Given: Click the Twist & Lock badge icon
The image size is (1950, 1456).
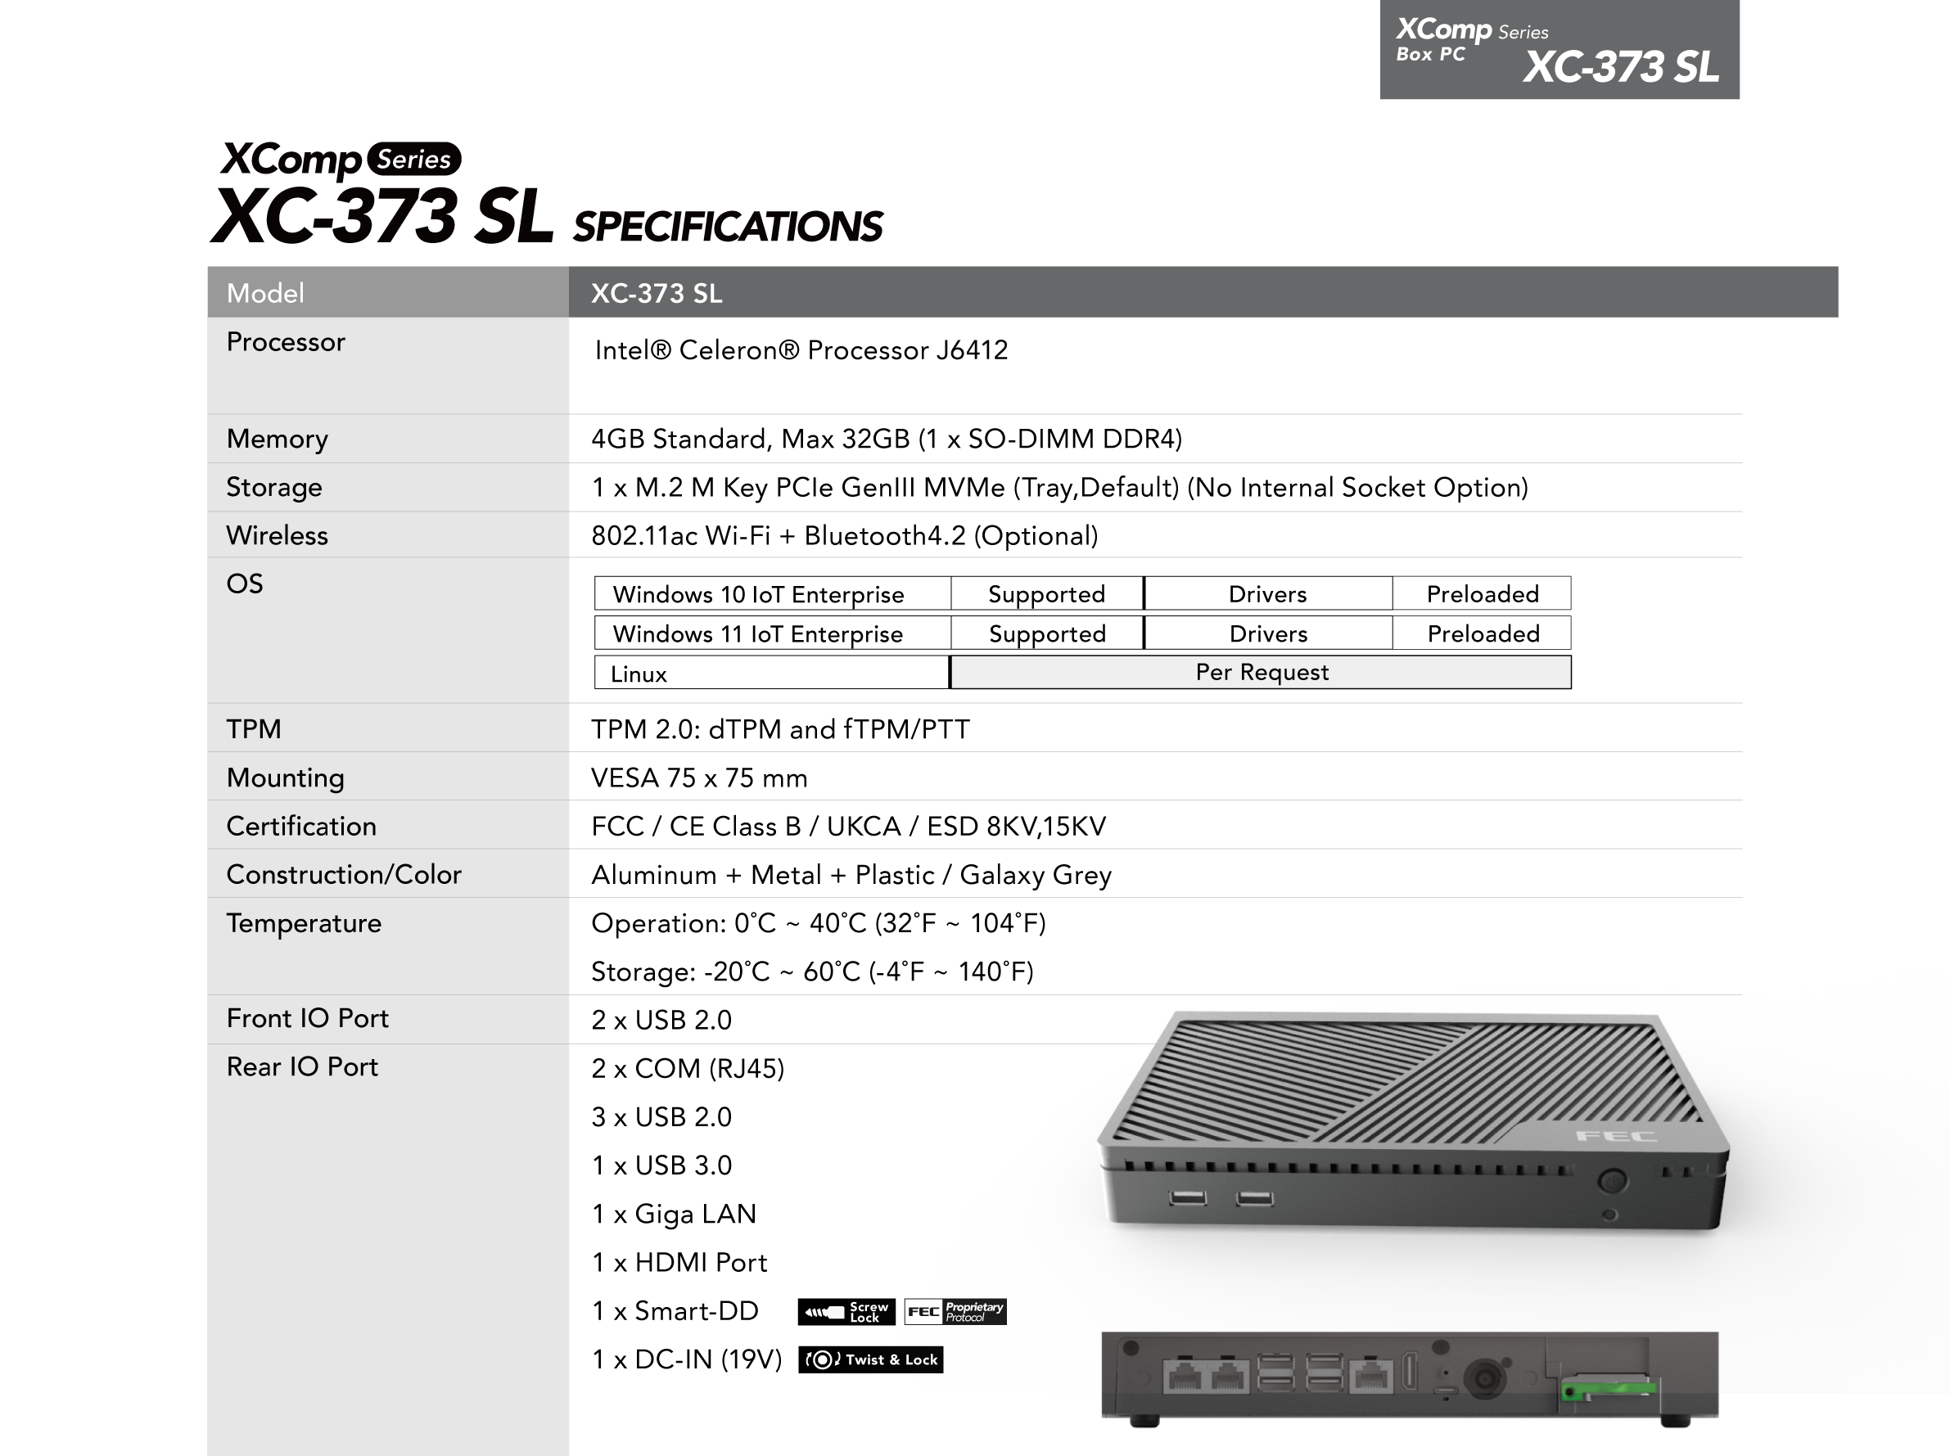Looking at the screenshot, I should (871, 1360).
